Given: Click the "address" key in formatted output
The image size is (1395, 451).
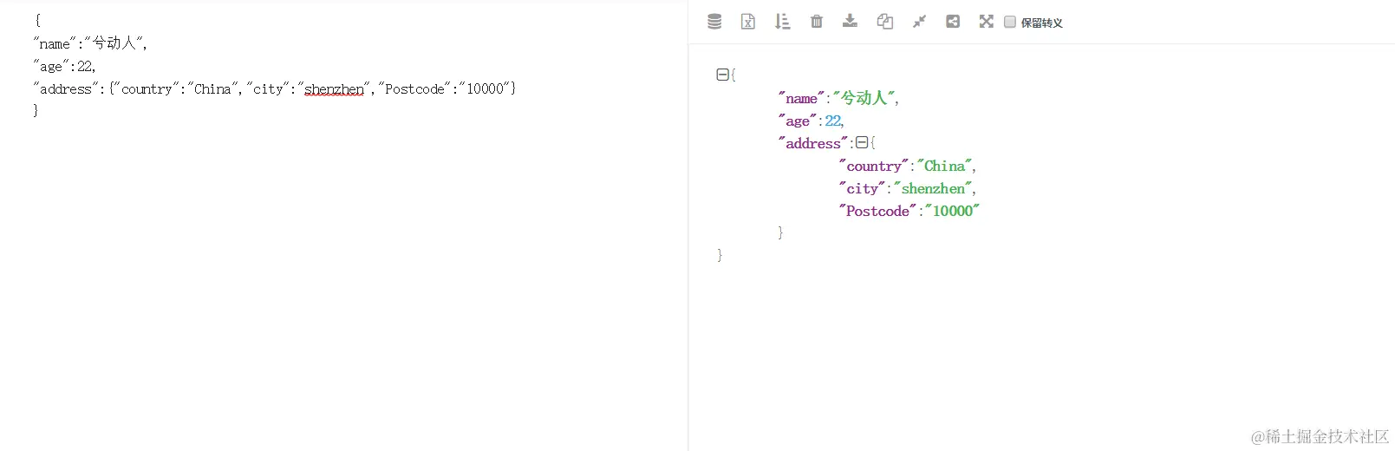Looking at the screenshot, I should (x=813, y=143).
